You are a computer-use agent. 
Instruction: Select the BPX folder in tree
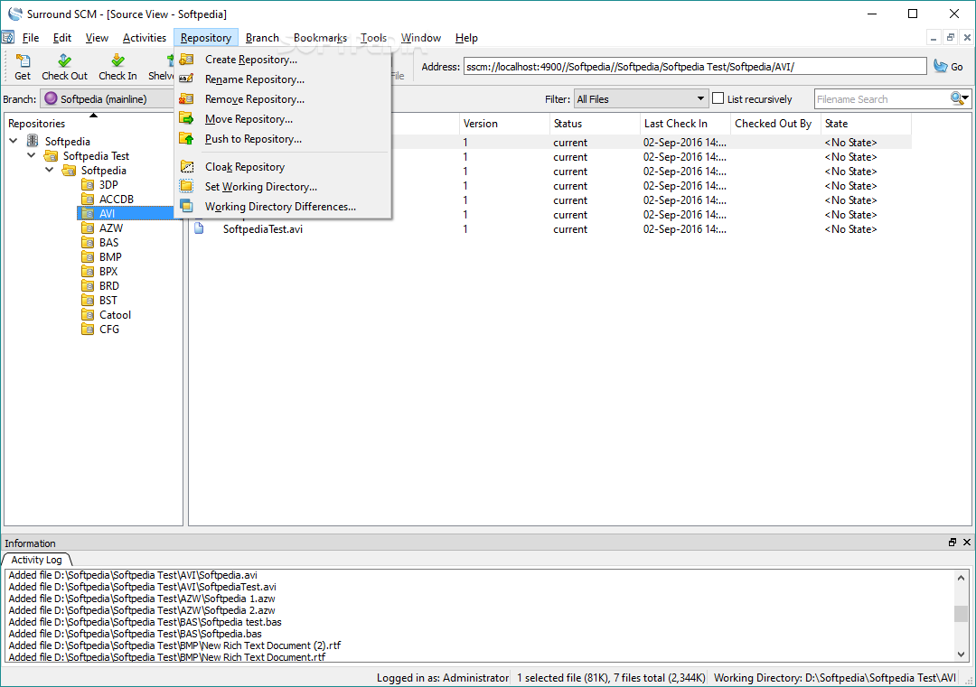click(108, 271)
